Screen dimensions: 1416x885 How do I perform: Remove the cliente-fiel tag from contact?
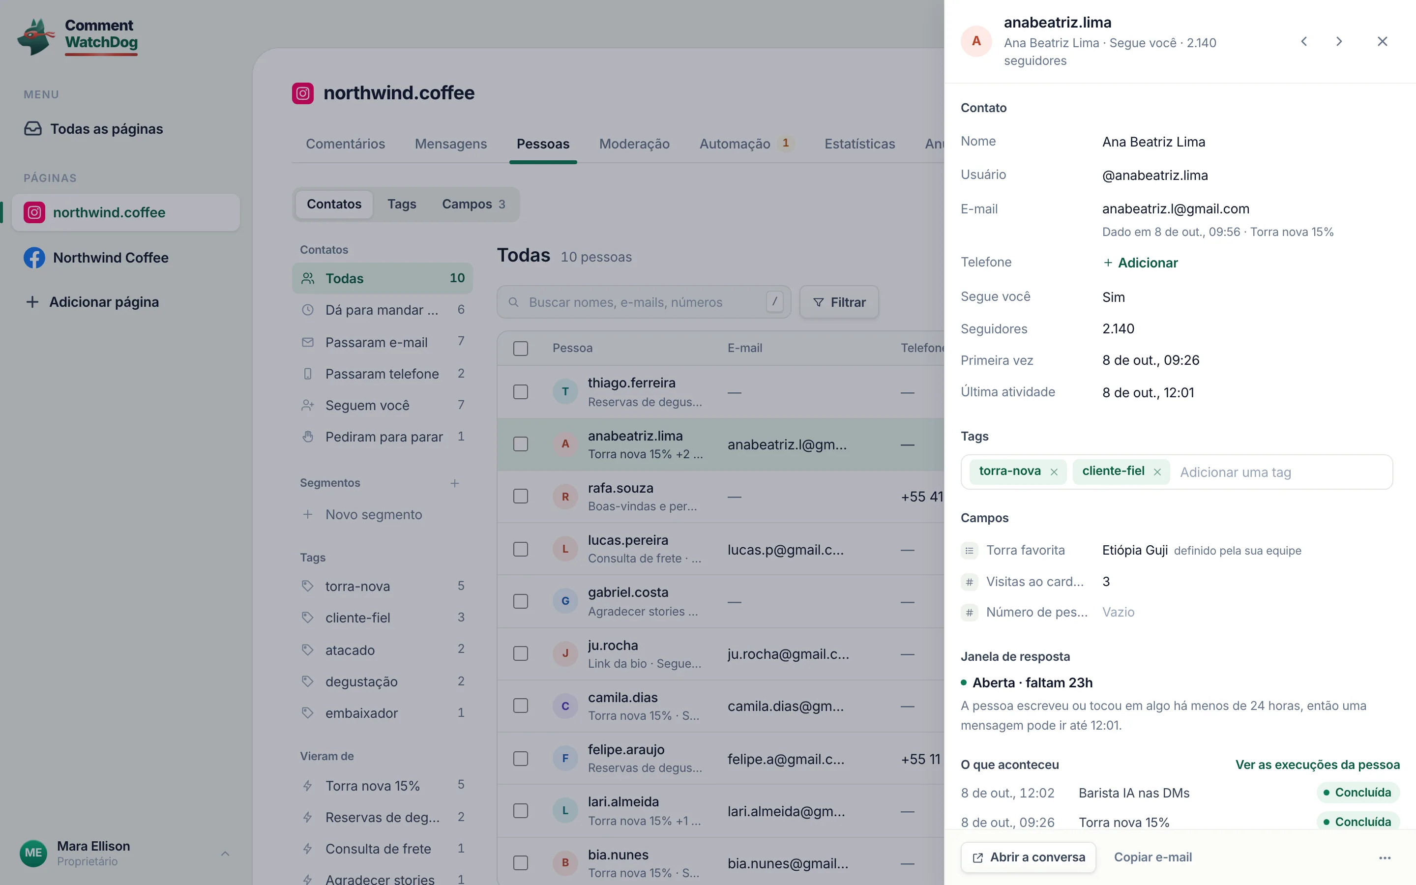(x=1157, y=472)
